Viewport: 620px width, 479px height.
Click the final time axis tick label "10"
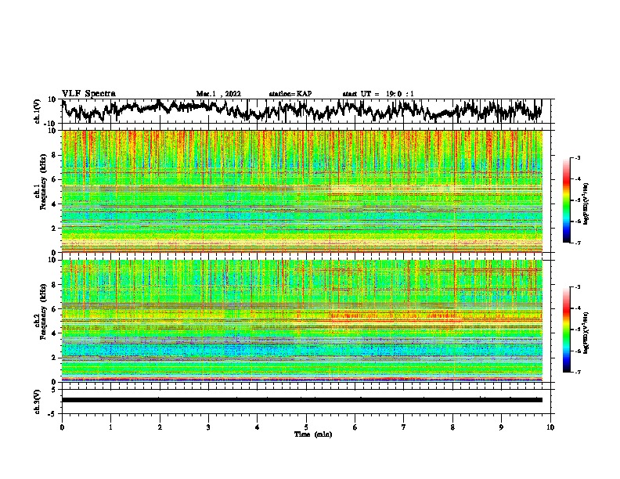tap(550, 427)
